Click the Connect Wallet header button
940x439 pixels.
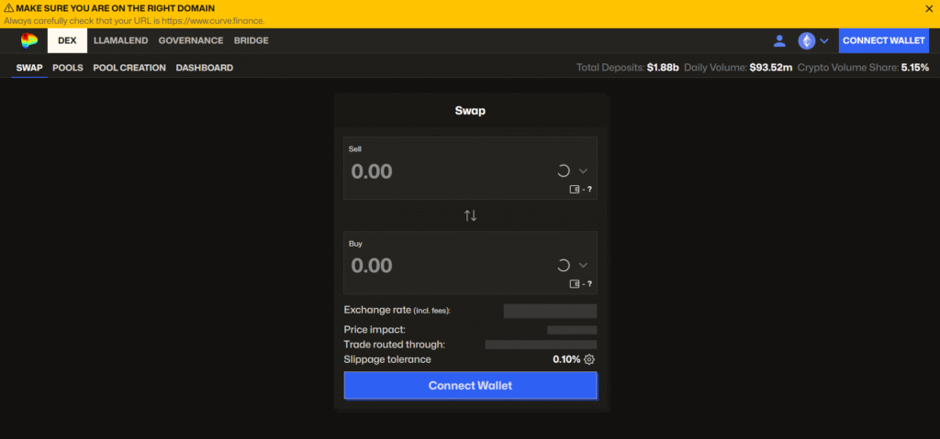click(x=884, y=40)
